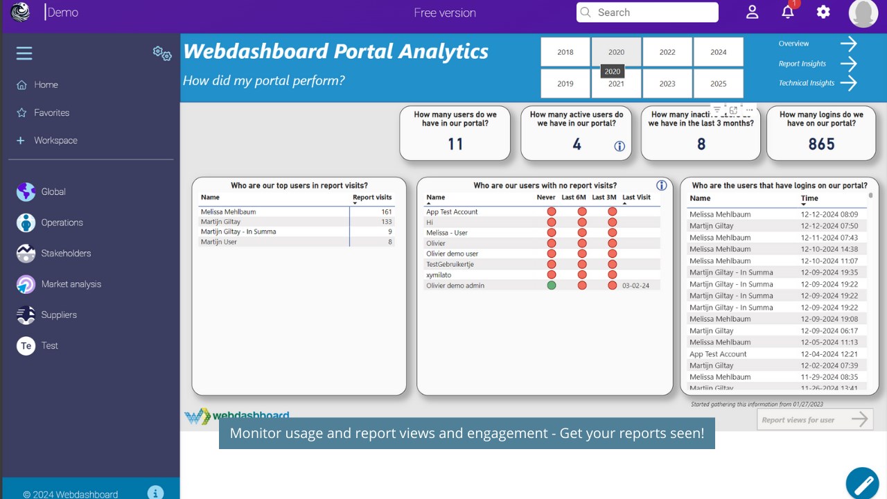Open sidebar configuration gears icon

click(162, 53)
